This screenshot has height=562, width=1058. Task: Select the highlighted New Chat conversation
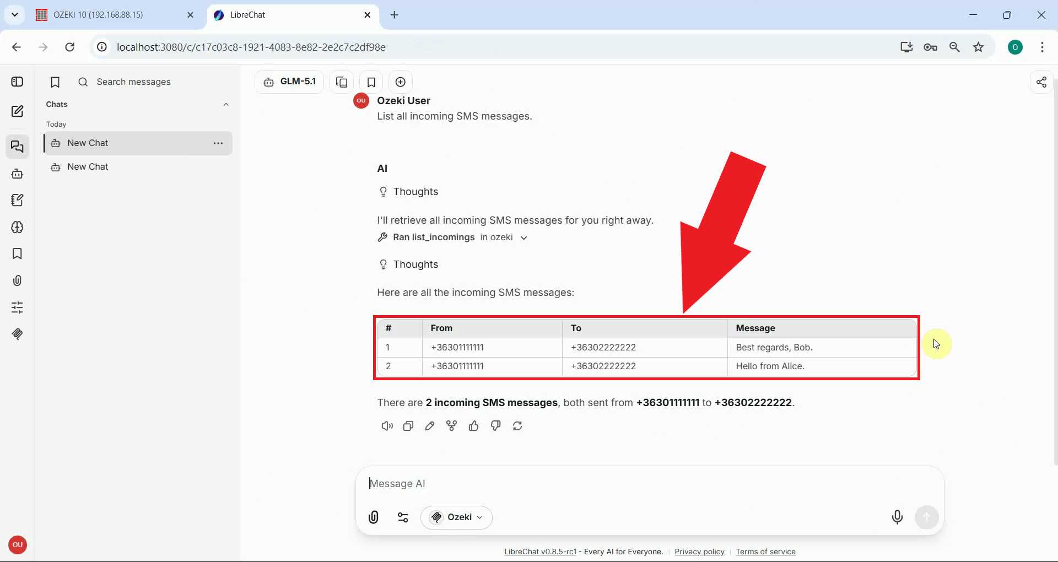coord(138,143)
